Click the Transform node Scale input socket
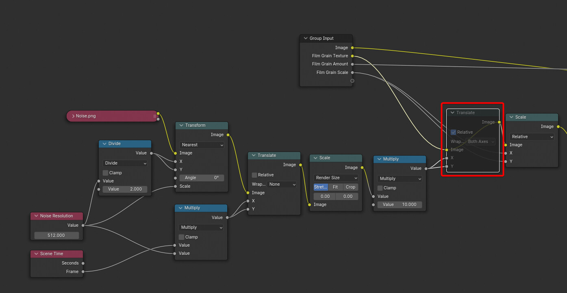 (176, 186)
